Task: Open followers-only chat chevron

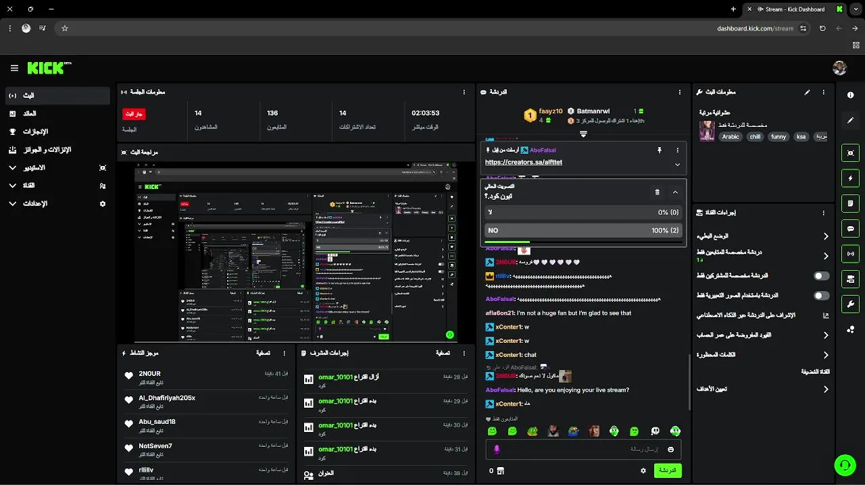Action: pyautogui.click(x=826, y=256)
